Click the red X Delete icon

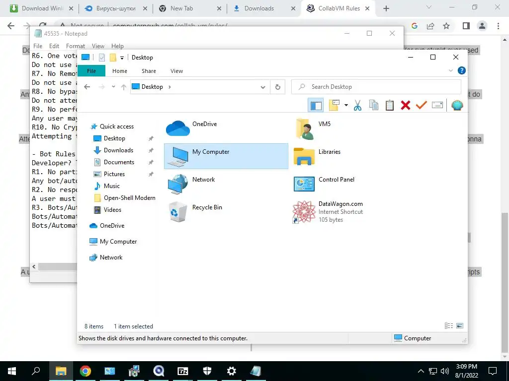point(406,105)
